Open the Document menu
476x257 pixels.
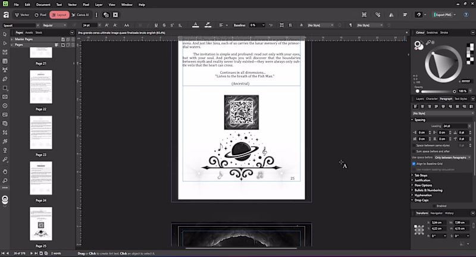(x=43, y=5)
